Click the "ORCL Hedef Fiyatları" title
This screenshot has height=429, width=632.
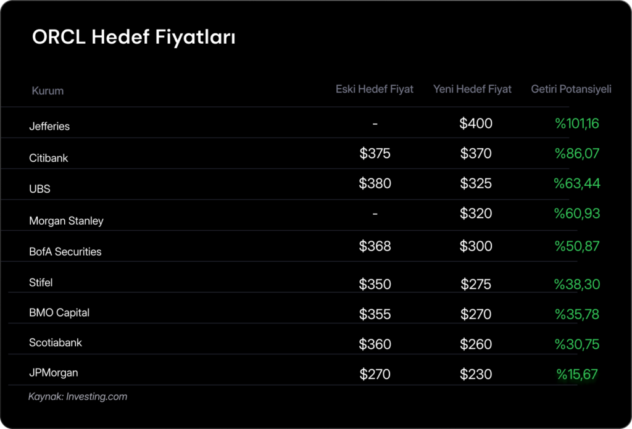(x=134, y=38)
